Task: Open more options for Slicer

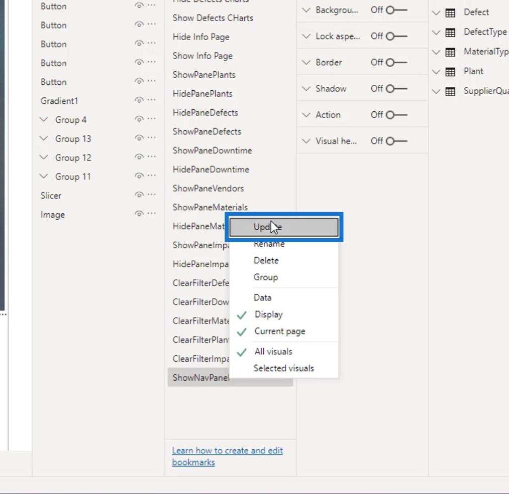Action: pyautogui.click(x=152, y=195)
